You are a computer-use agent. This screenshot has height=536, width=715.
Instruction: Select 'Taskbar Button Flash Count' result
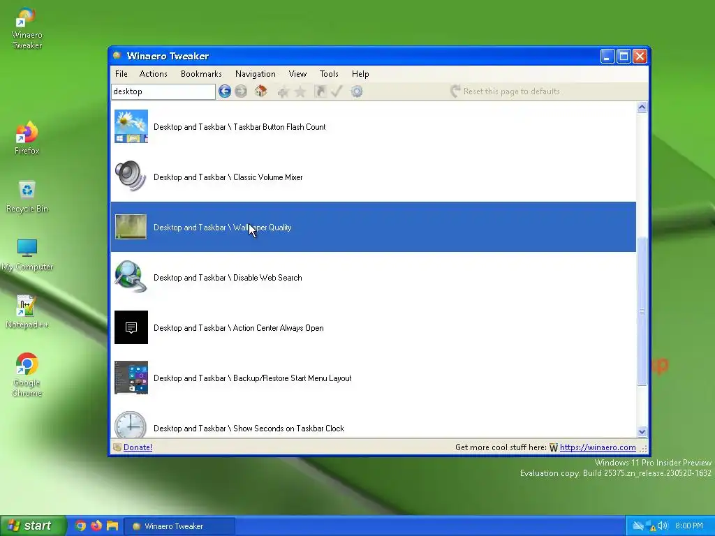coord(373,127)
